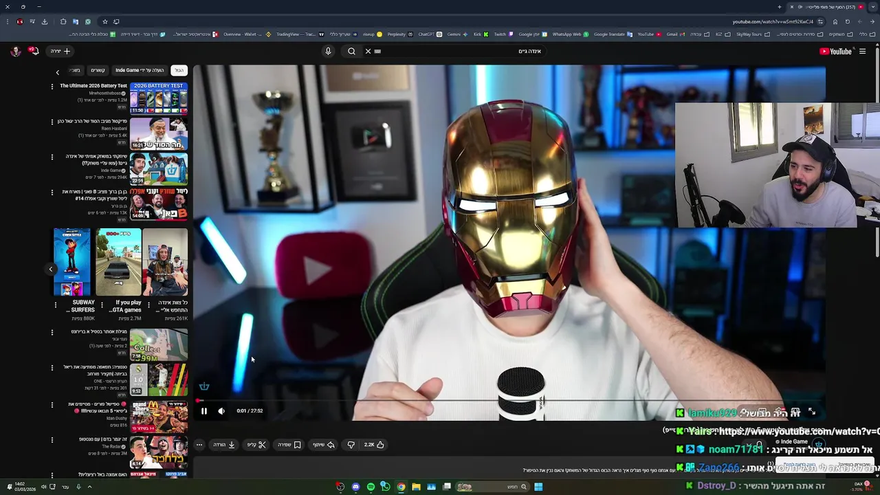Image resolution: width=880 pixels, height=495 pixels.
Task: Select the 'קשורים' filter chip
Action: 98,70
